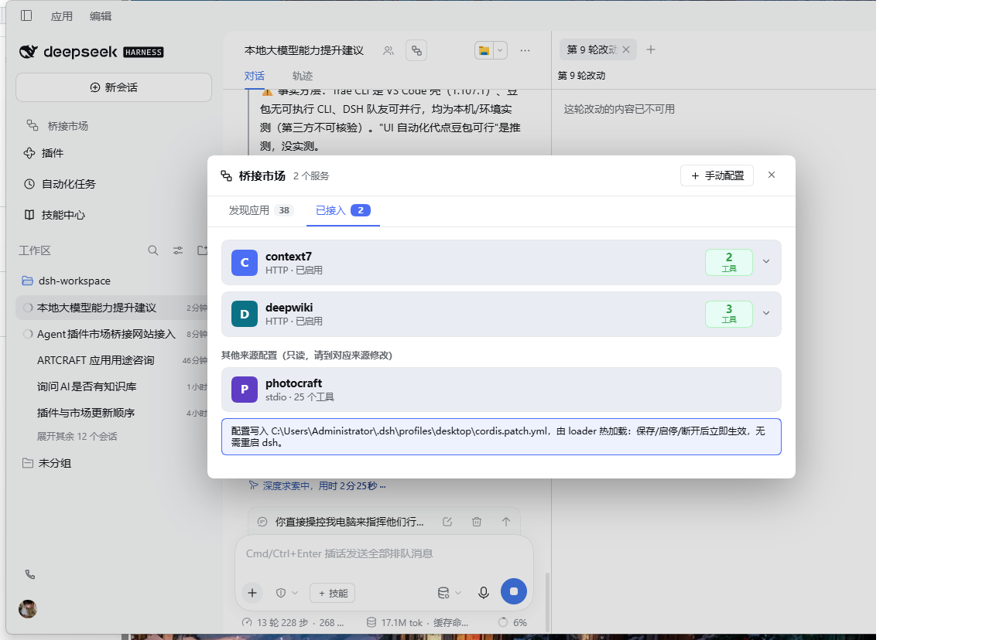Stop generation with blue stop button

514,591
